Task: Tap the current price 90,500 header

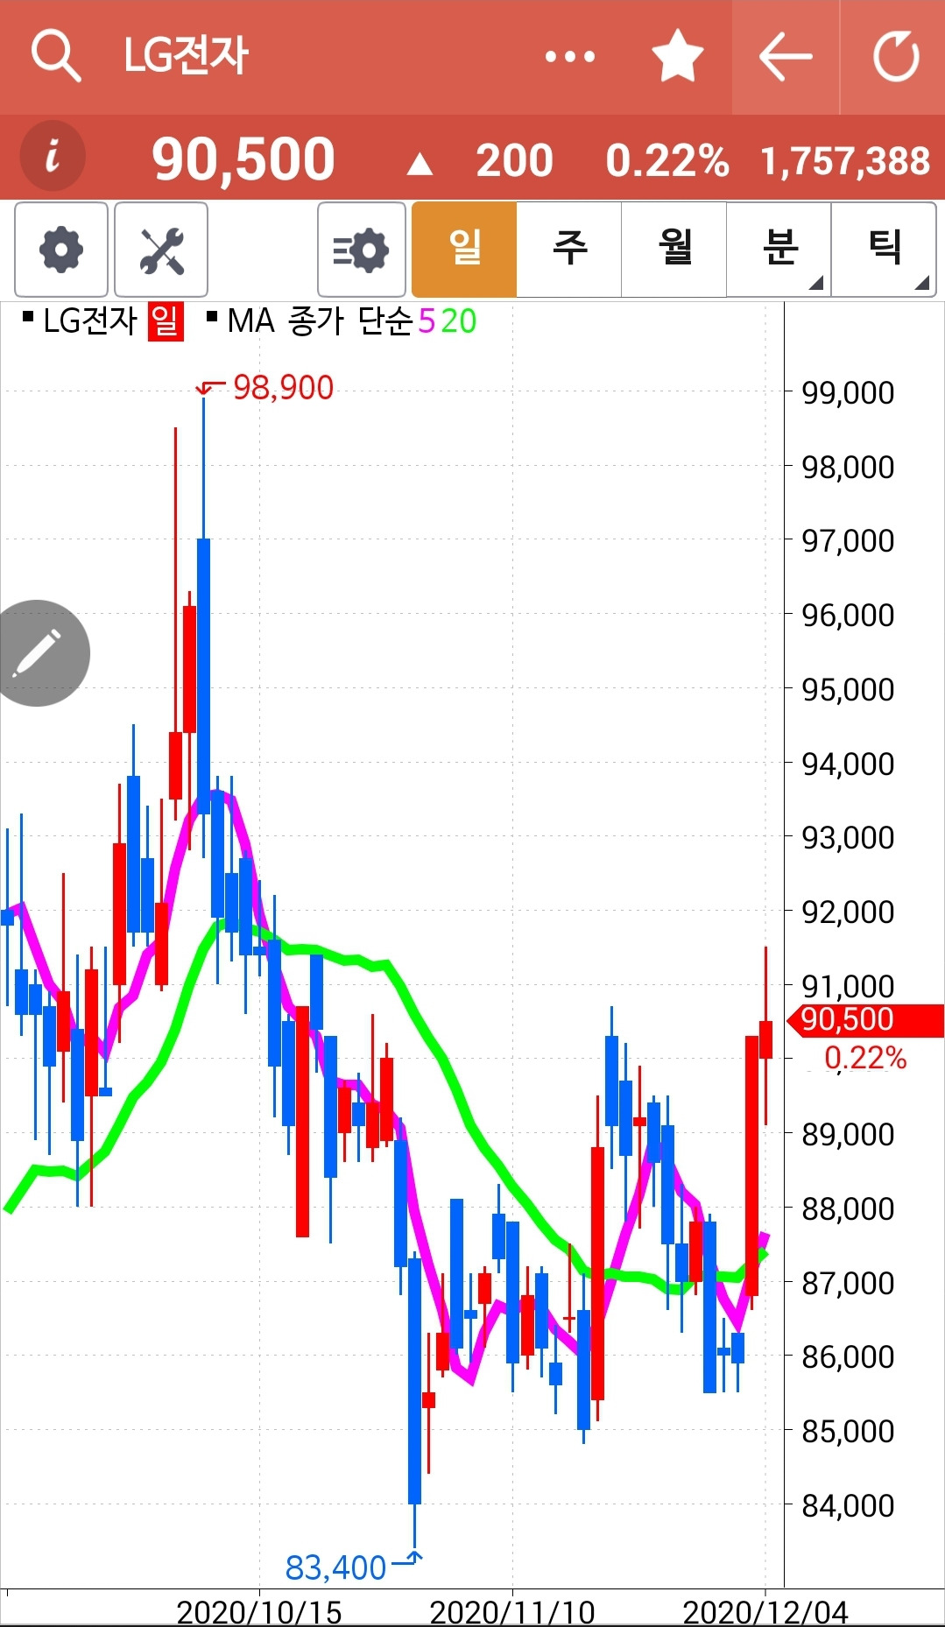Action: tap(243, 159)
